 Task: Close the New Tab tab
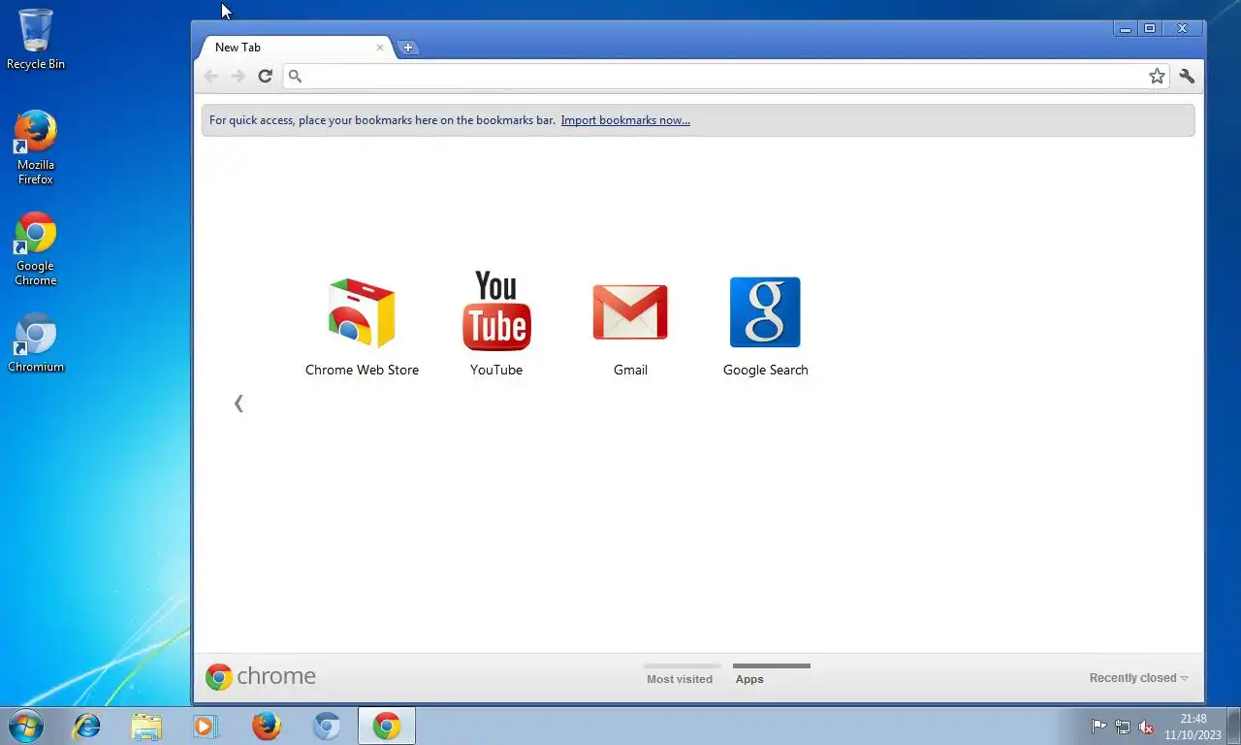tap(380, 48)
